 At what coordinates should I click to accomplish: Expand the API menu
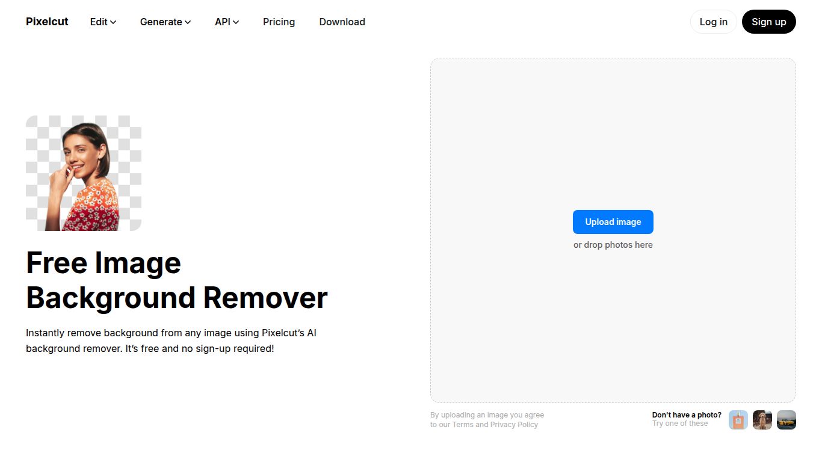click(x=223, y=22)
